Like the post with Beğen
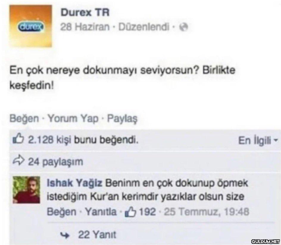 [24, 119]
